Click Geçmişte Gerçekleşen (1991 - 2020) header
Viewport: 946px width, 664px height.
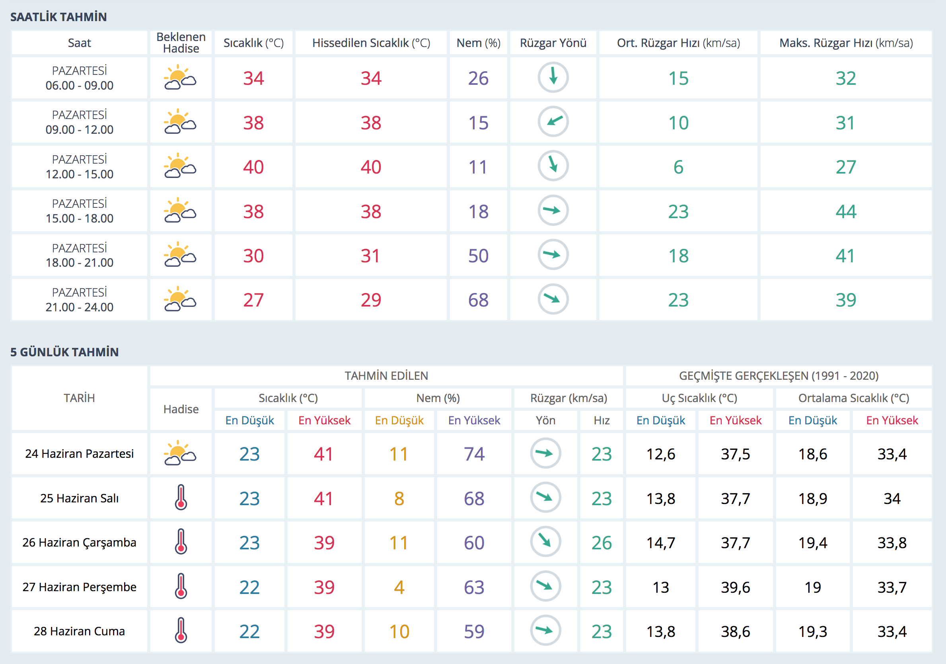pos(778,376)
